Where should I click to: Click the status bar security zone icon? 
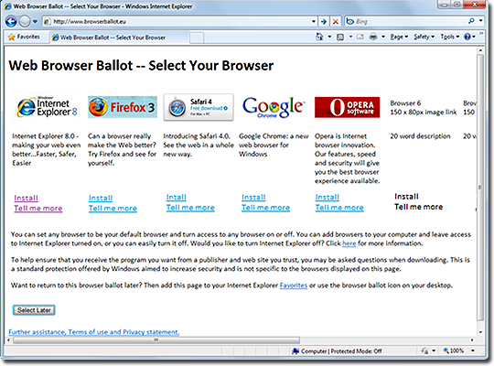point(295,350)
